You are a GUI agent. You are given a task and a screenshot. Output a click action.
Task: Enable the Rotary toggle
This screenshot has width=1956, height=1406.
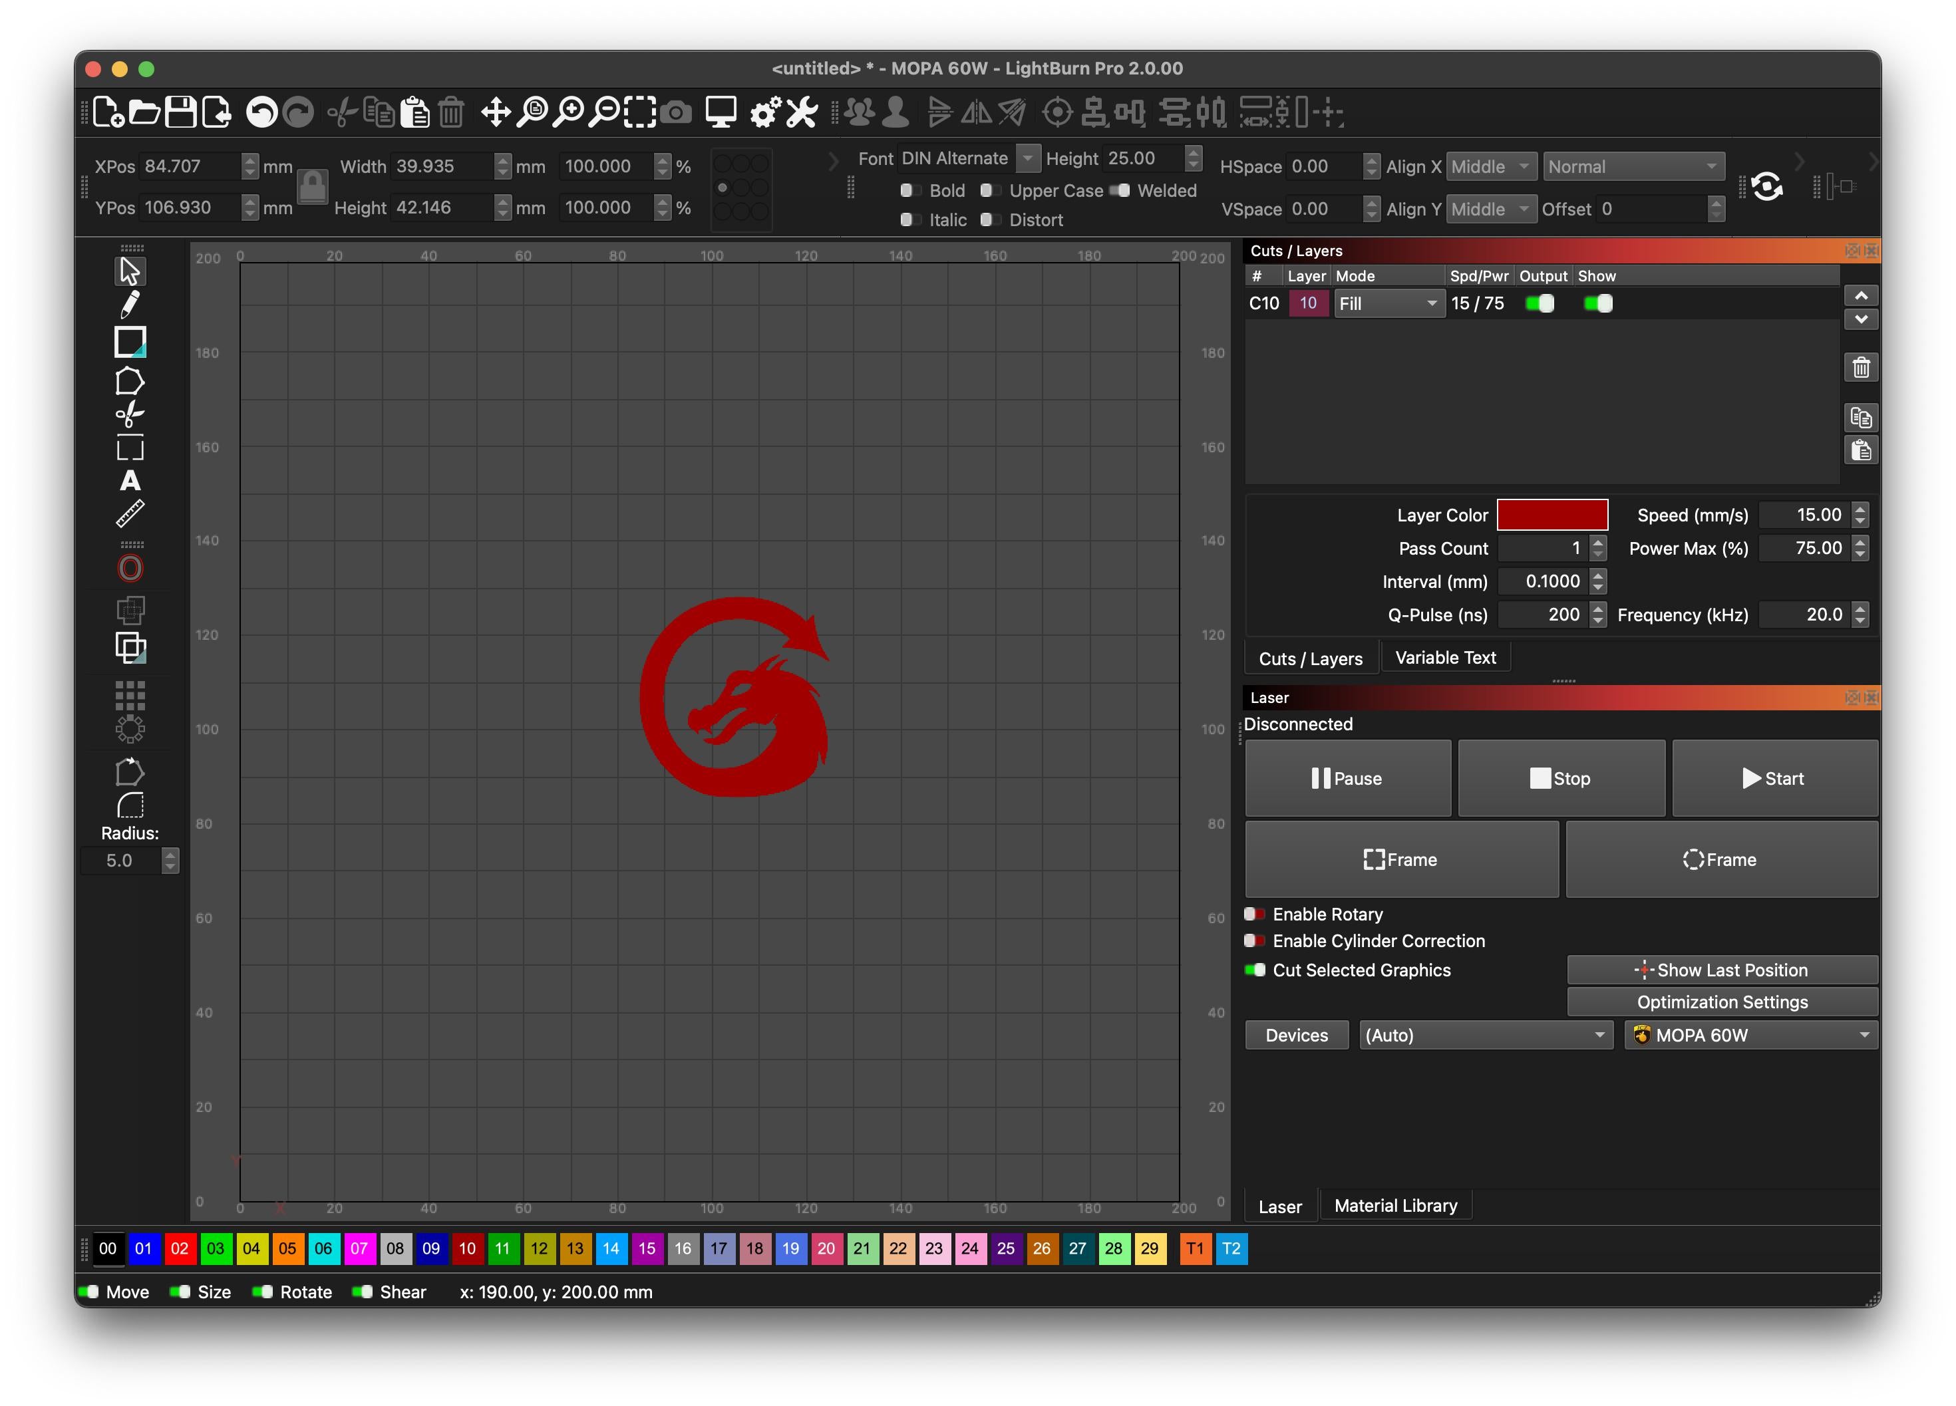1255,914
